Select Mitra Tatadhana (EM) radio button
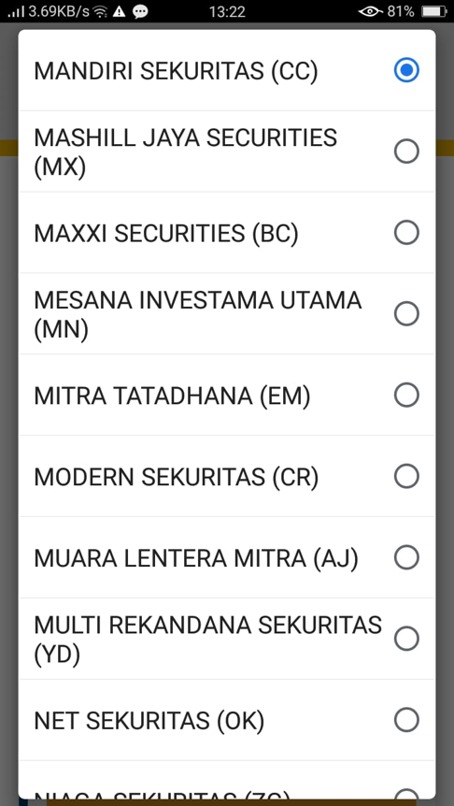Image resolution: width=454 pixels, height=806 pixels. point(406,396)
